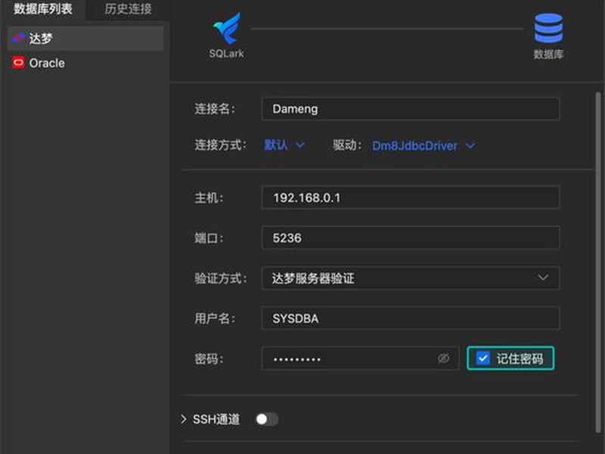Open the 驱动 Dm8JdbcDriver dropdown
Screen dimensions: 605x454
coord(423,145)
